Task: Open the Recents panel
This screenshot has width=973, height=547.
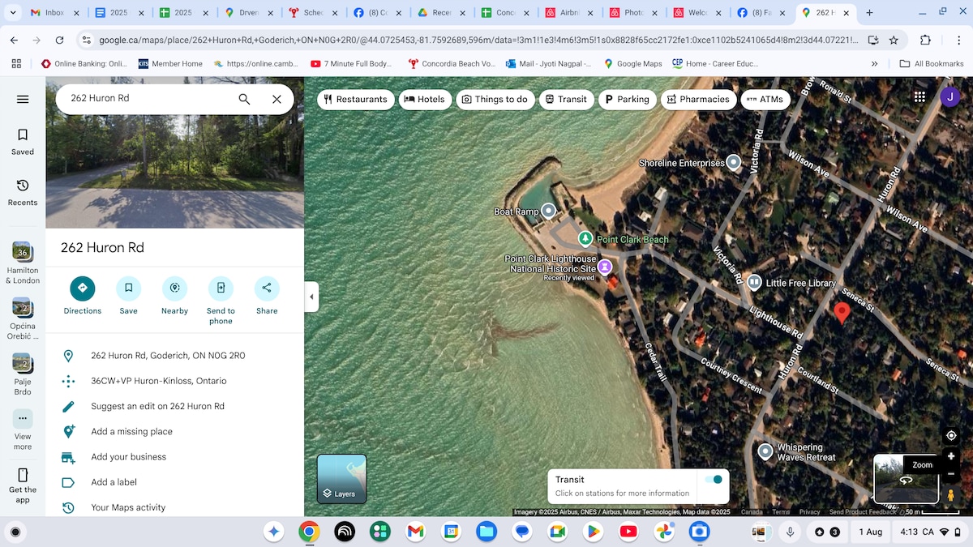Action: (23, 192)
